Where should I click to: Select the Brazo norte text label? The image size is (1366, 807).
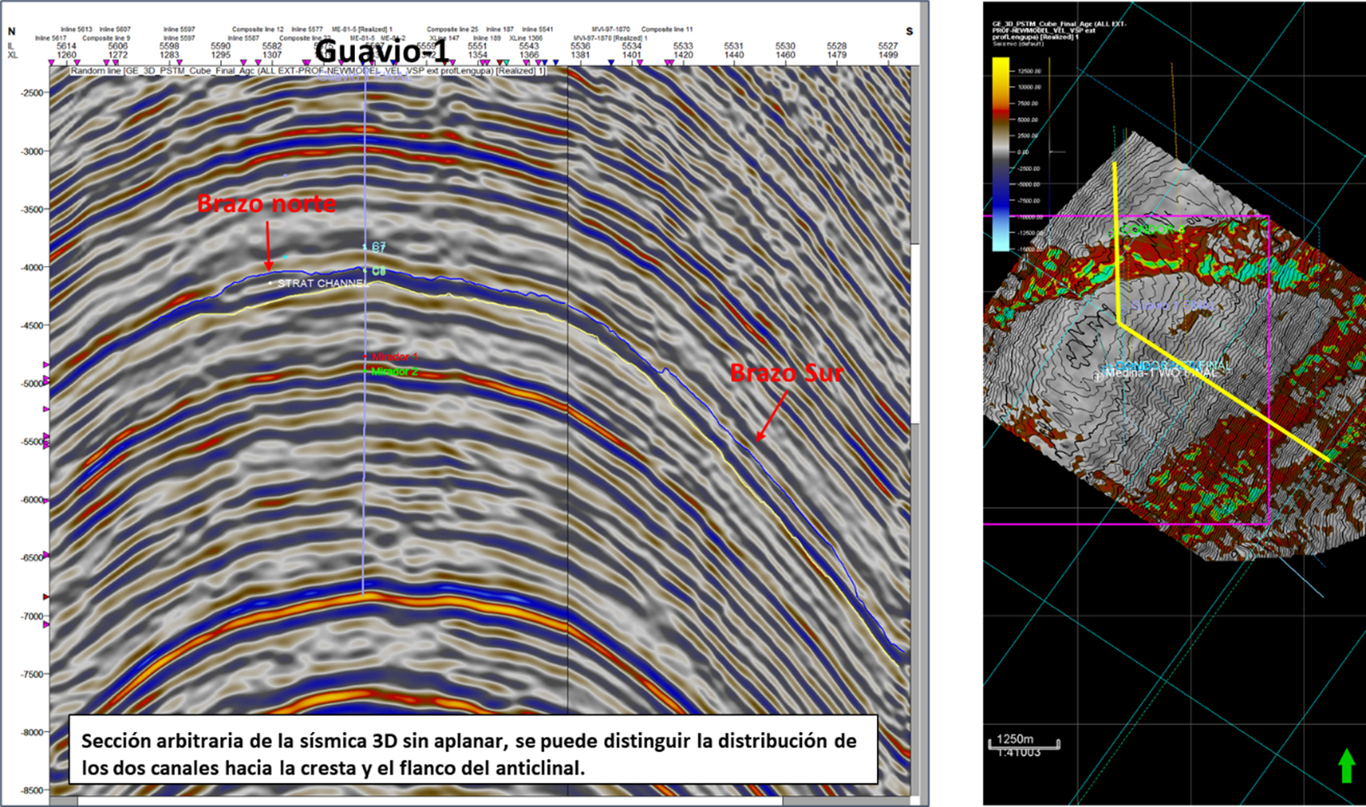(x=266, y=204)
